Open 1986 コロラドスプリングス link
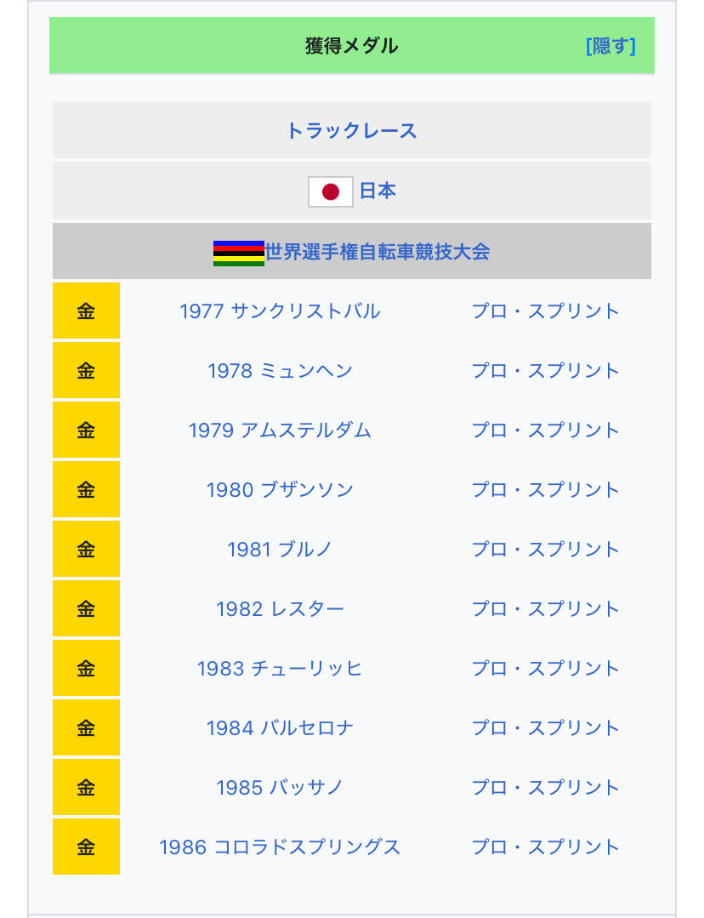Viewport: 704px width, 918px height. pos(281,847)
